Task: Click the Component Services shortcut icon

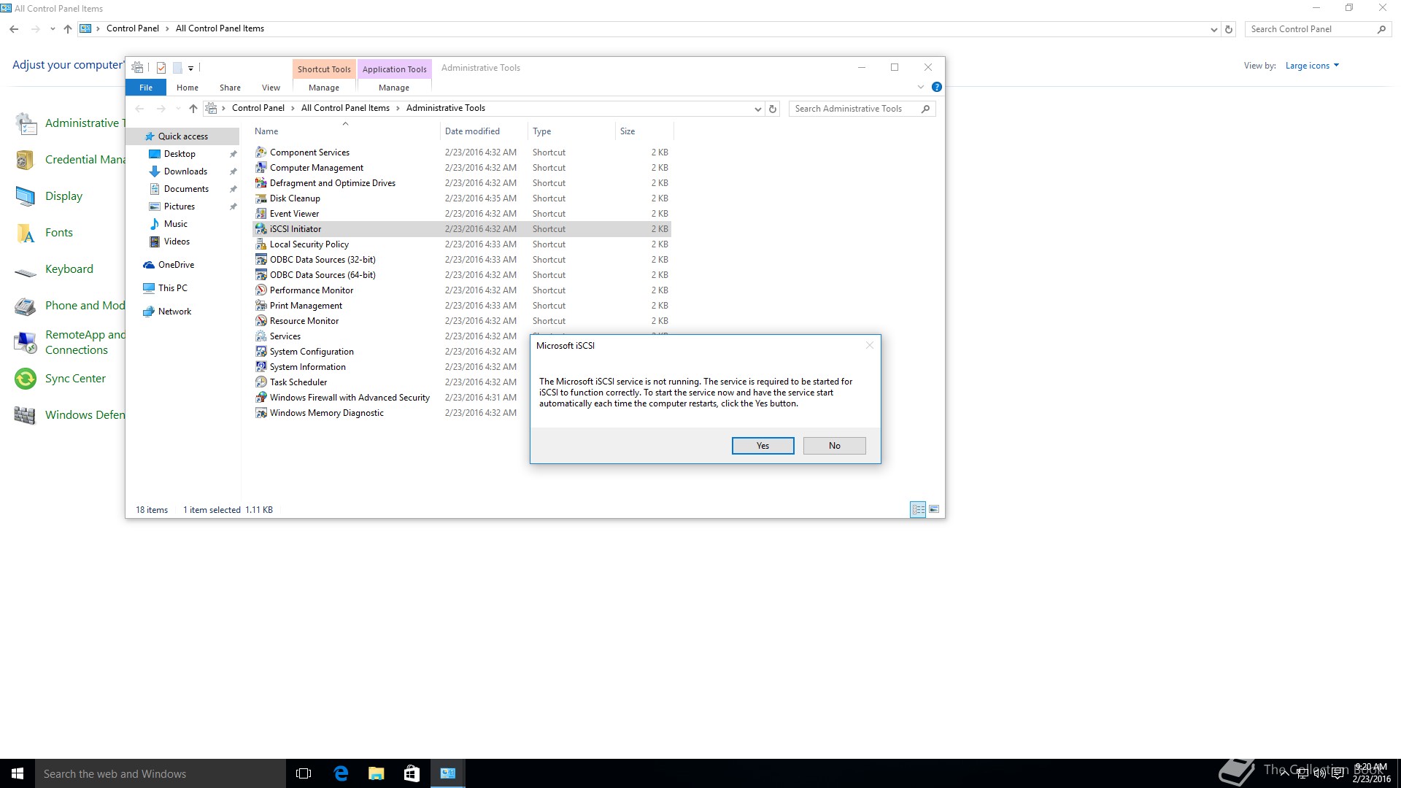Action: pos(260,152)
